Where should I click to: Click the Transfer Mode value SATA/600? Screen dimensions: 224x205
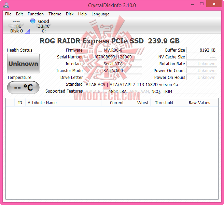113,71
